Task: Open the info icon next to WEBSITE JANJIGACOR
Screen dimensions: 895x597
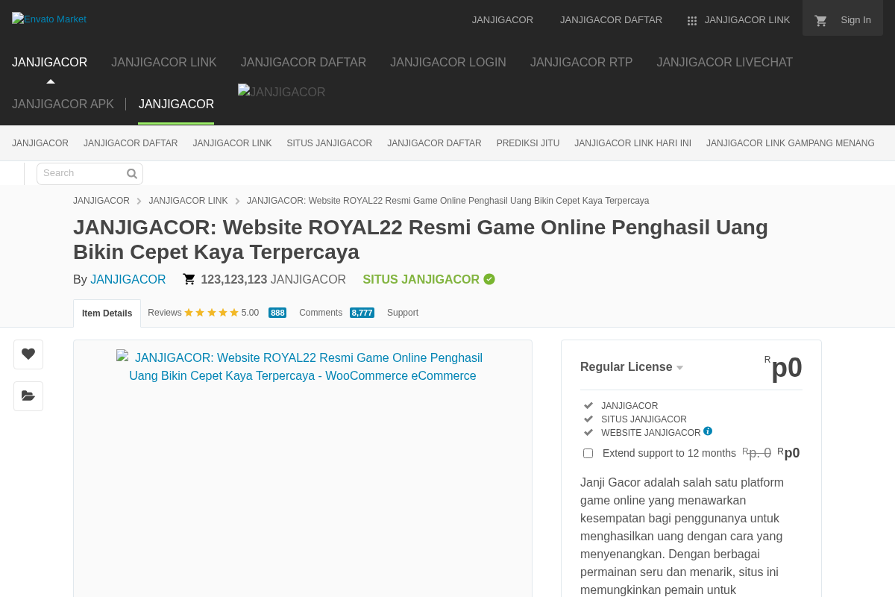Action: click(x=708, y=431)
